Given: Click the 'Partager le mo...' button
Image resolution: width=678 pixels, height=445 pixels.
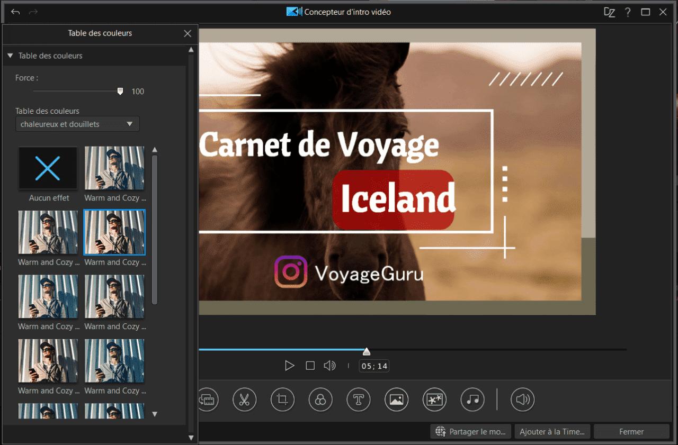Looking at the screenshot, I should (471, 432).
